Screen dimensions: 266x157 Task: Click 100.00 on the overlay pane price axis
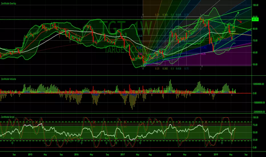click(256, 5)
